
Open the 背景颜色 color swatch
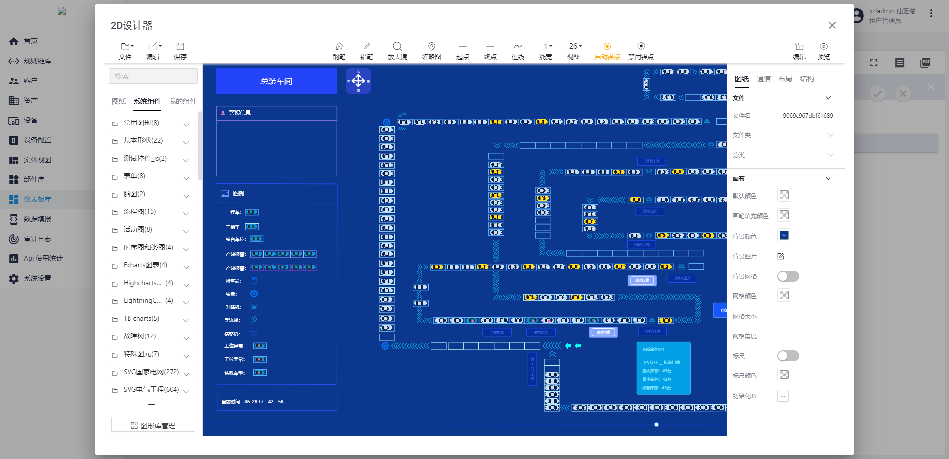784,236
